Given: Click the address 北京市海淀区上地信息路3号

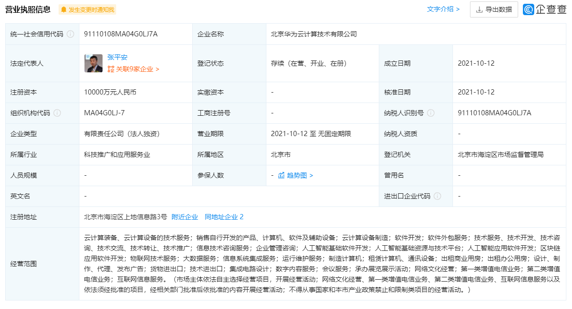Looking at the screenshot, I should point(126,217).
